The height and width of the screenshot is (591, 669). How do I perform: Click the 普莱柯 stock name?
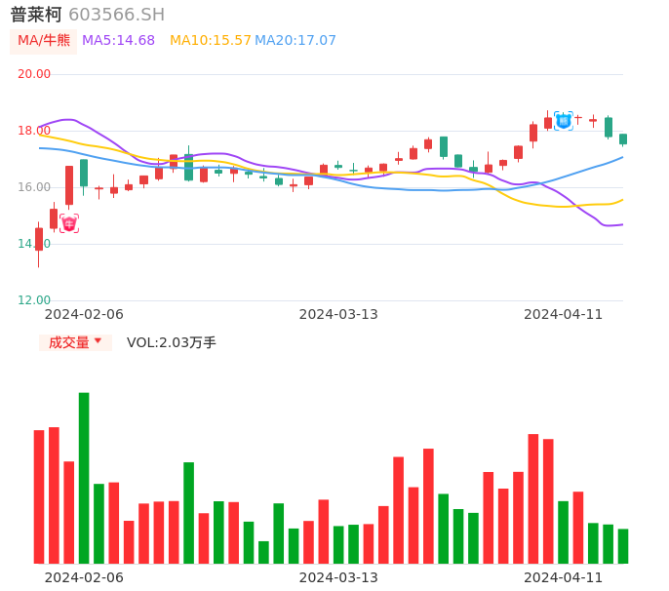pos(36,15)
